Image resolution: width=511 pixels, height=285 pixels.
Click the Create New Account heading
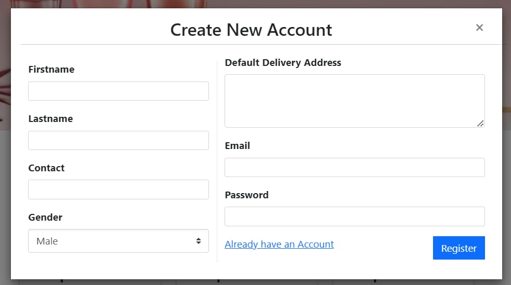pos(251,30)
